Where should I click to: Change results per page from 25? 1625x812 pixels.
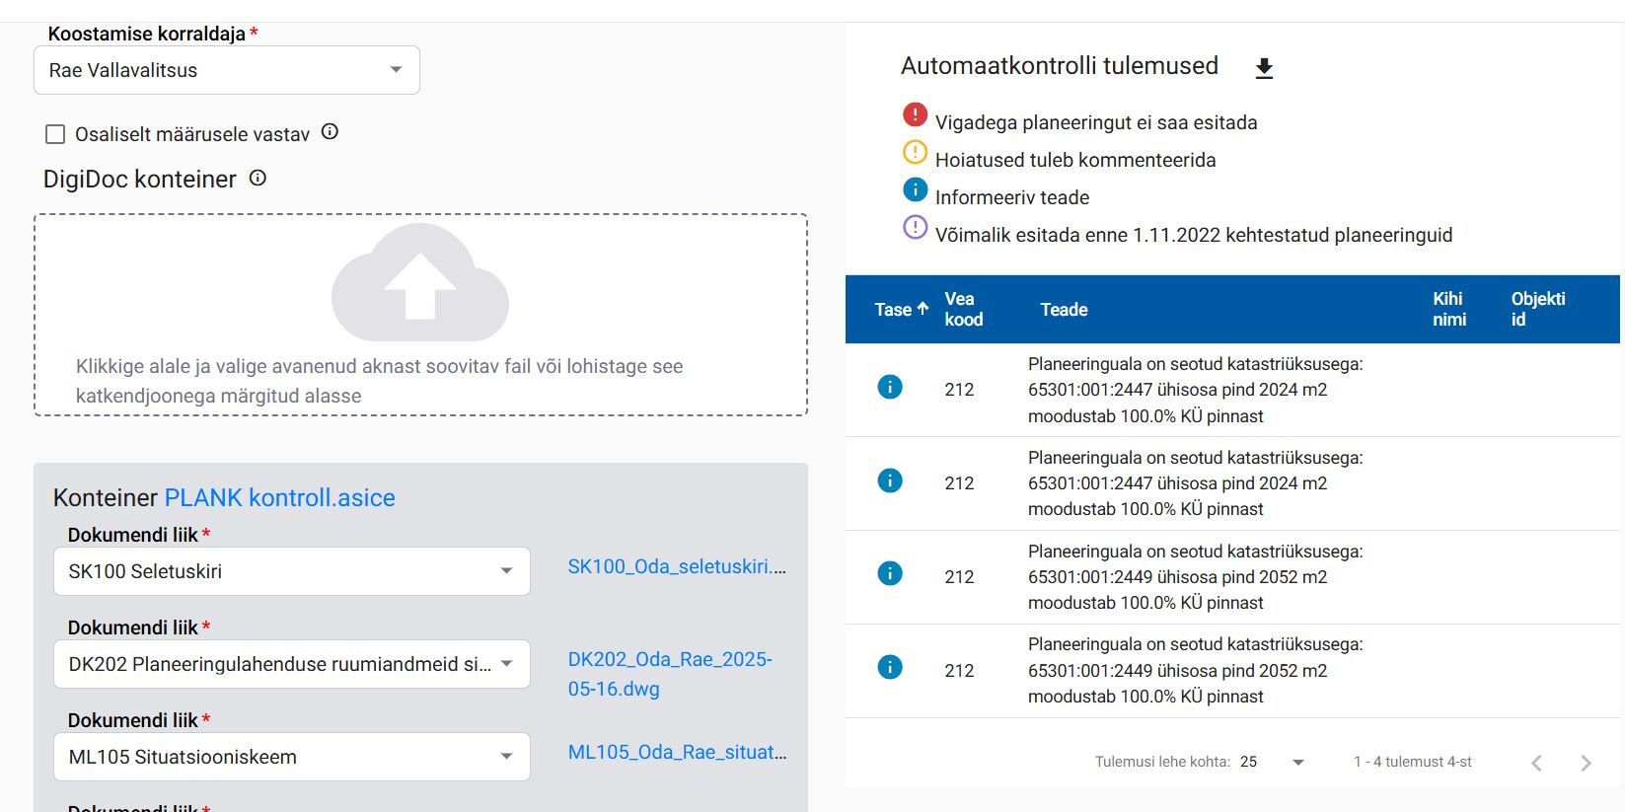(x=1273, y=762)
